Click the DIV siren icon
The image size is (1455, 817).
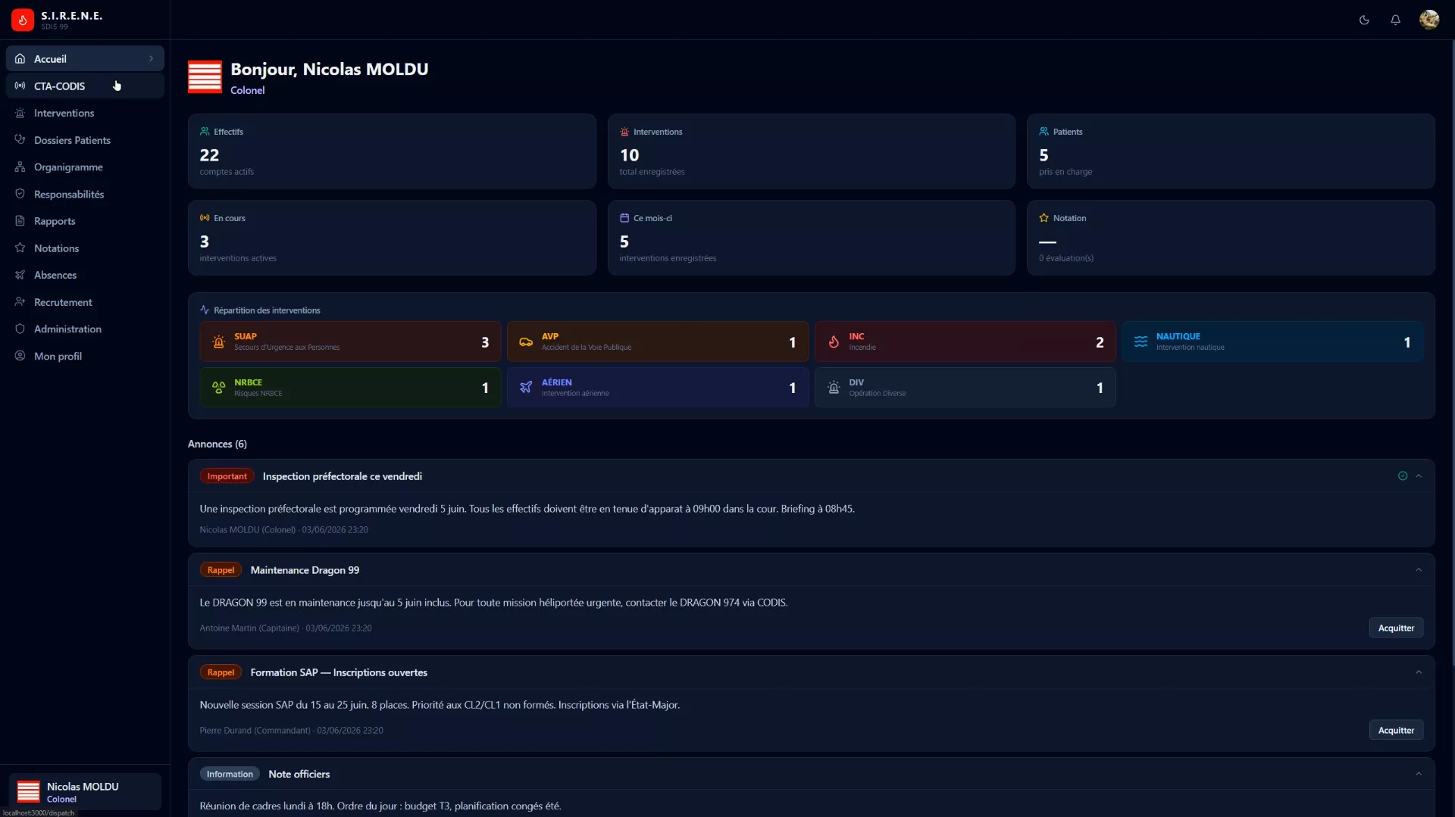point(834,388)
